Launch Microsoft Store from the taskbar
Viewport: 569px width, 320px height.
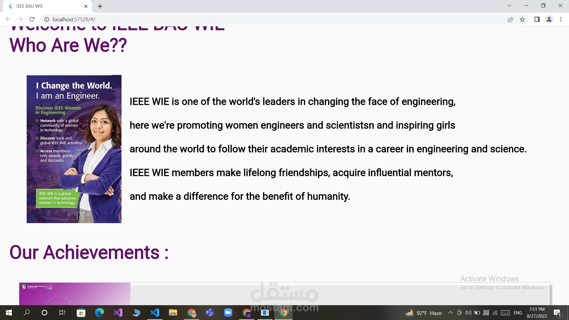[x=81, y=313]
